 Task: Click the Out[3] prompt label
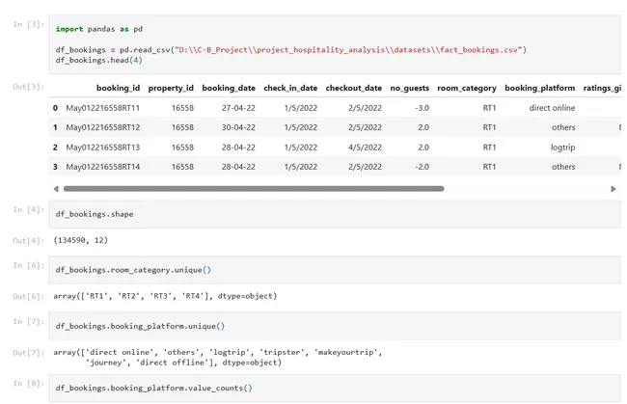pos(28,87)
